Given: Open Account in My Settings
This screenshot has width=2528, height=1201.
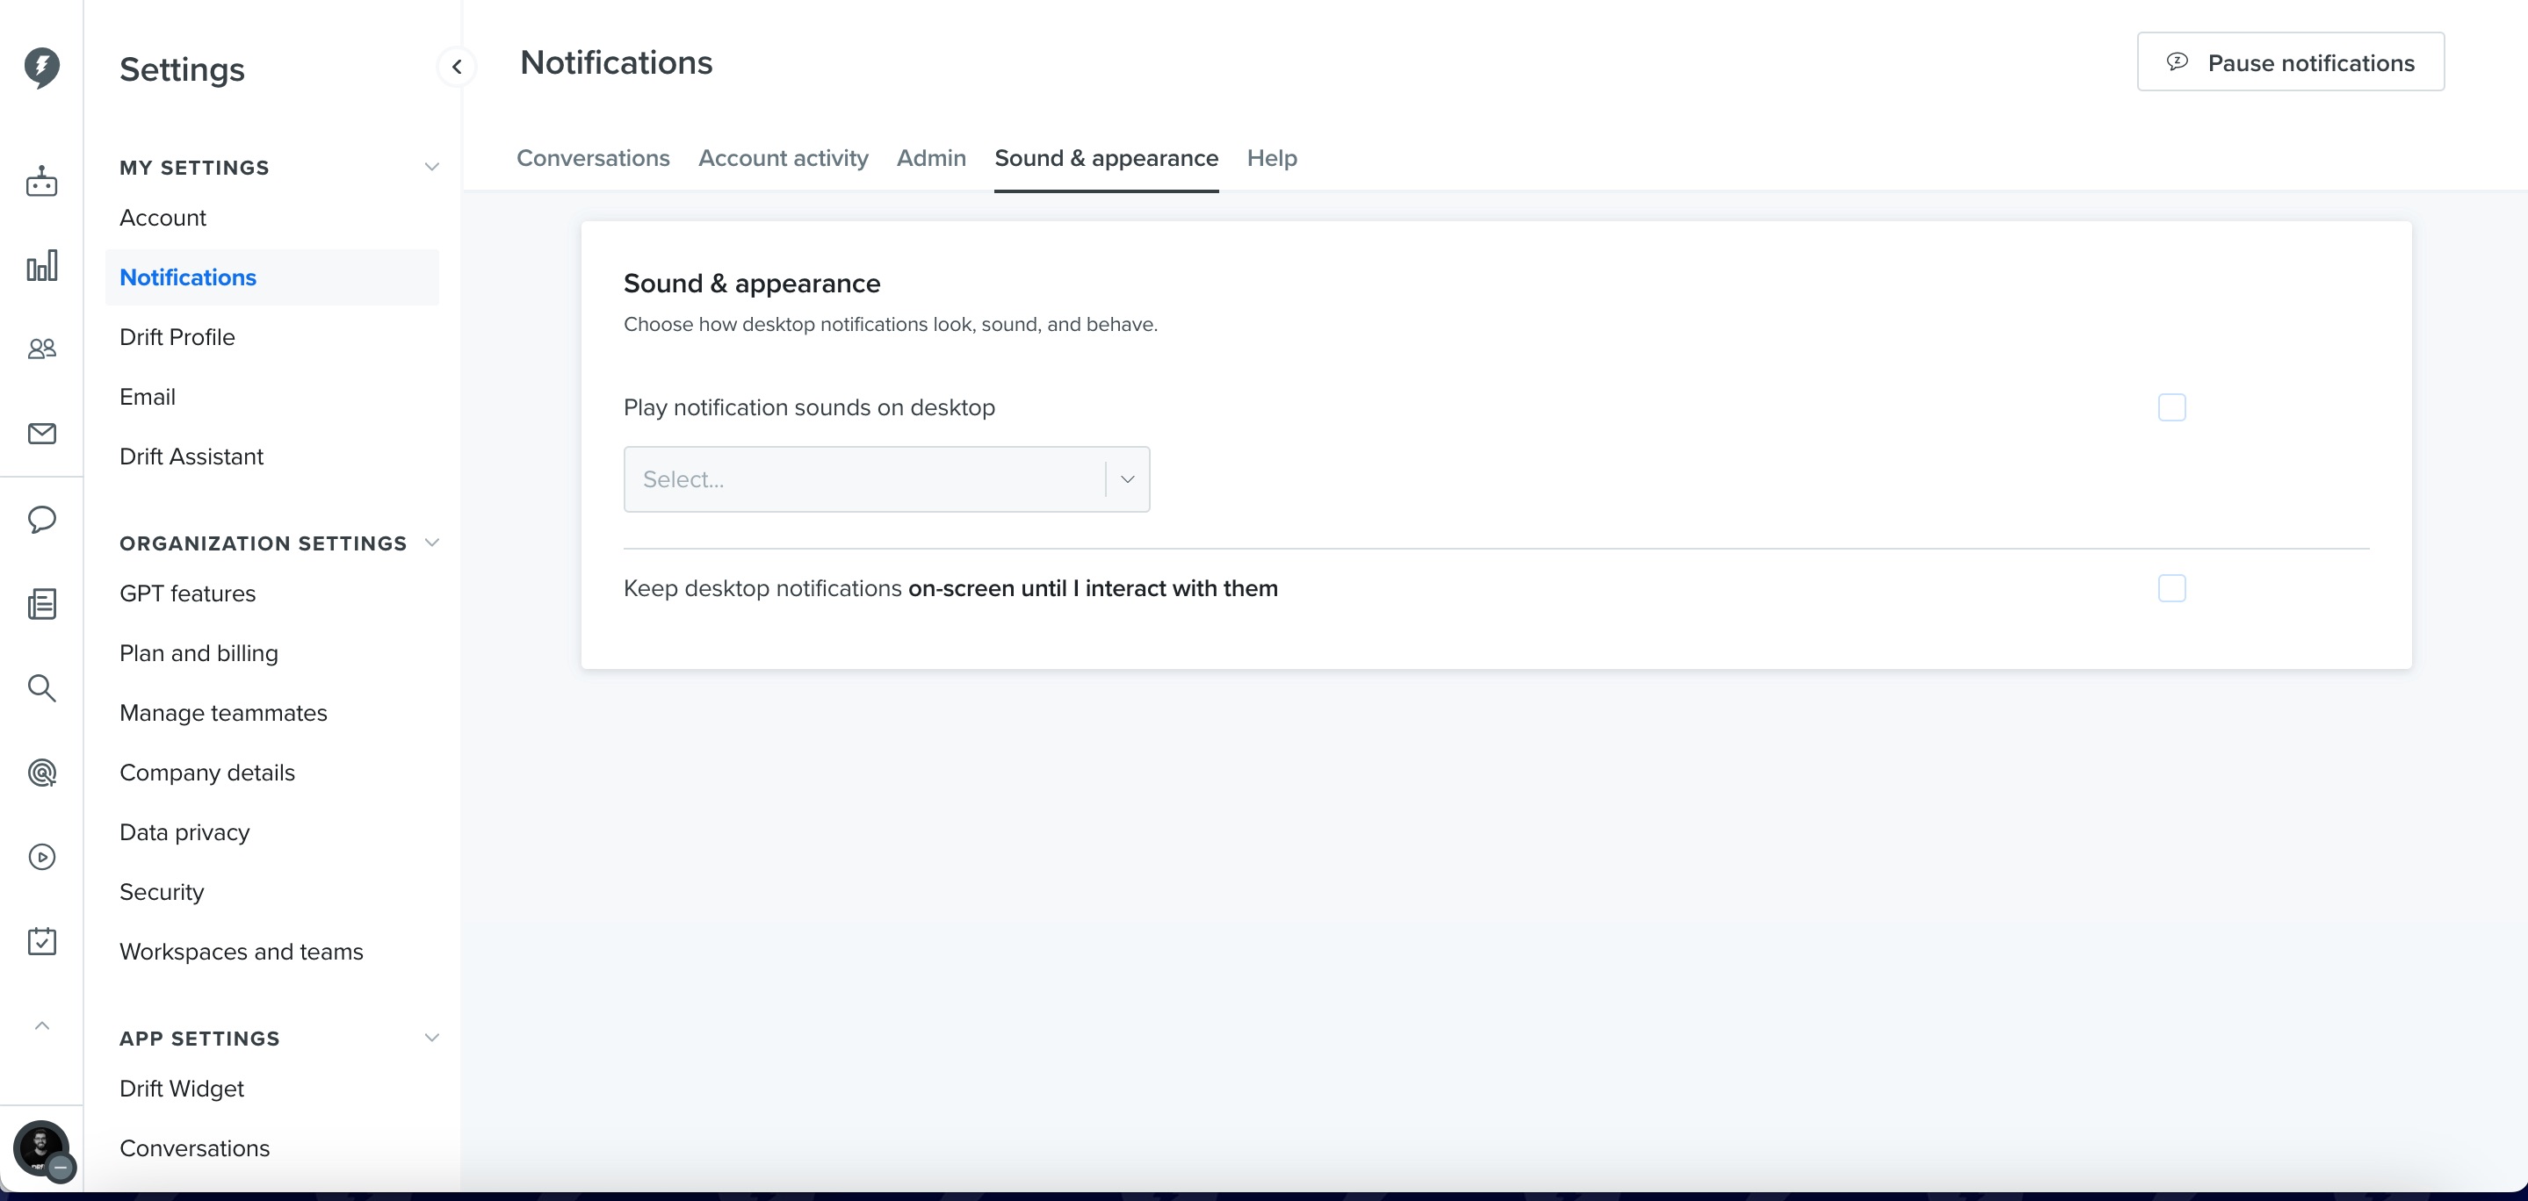Looking at the screenshot, I should (x=163, y=218).
